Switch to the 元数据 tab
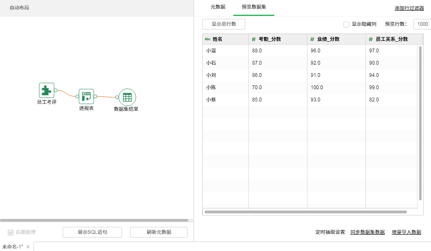431x251 pixels. pyautogui.click(x=218, y=7)
